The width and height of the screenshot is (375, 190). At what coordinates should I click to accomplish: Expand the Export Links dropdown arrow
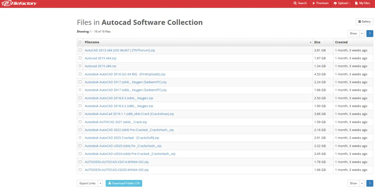tap(100, 183)
